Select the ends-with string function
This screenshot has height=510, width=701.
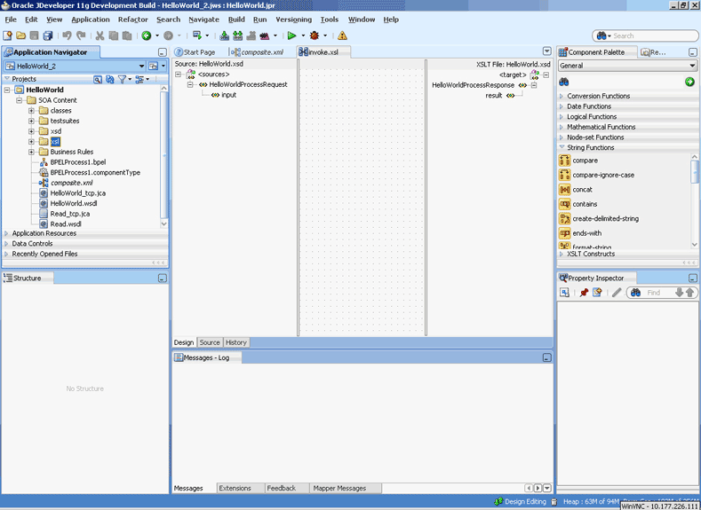(580, 233)
